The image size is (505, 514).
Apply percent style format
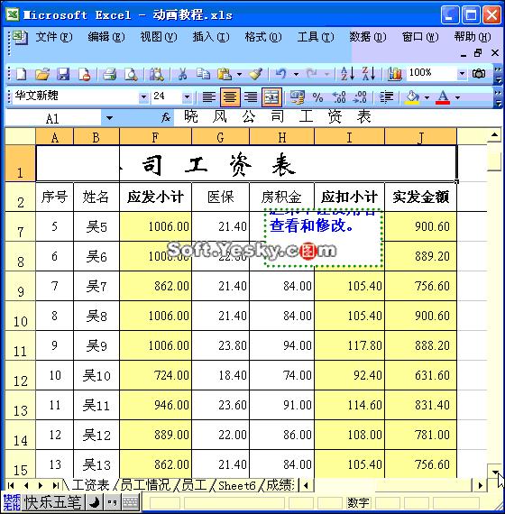click(317, 97)
